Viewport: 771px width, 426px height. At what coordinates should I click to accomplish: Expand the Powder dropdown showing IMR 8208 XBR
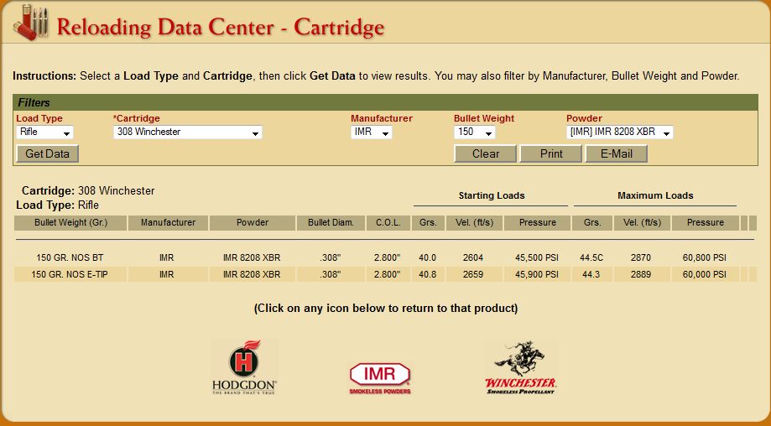pyautogui.click(x=619, y=132)
